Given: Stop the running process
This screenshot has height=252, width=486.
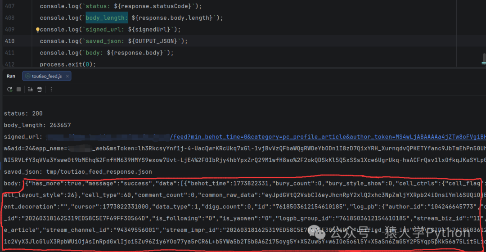Looking at the screenshot, I should point(18,89).
